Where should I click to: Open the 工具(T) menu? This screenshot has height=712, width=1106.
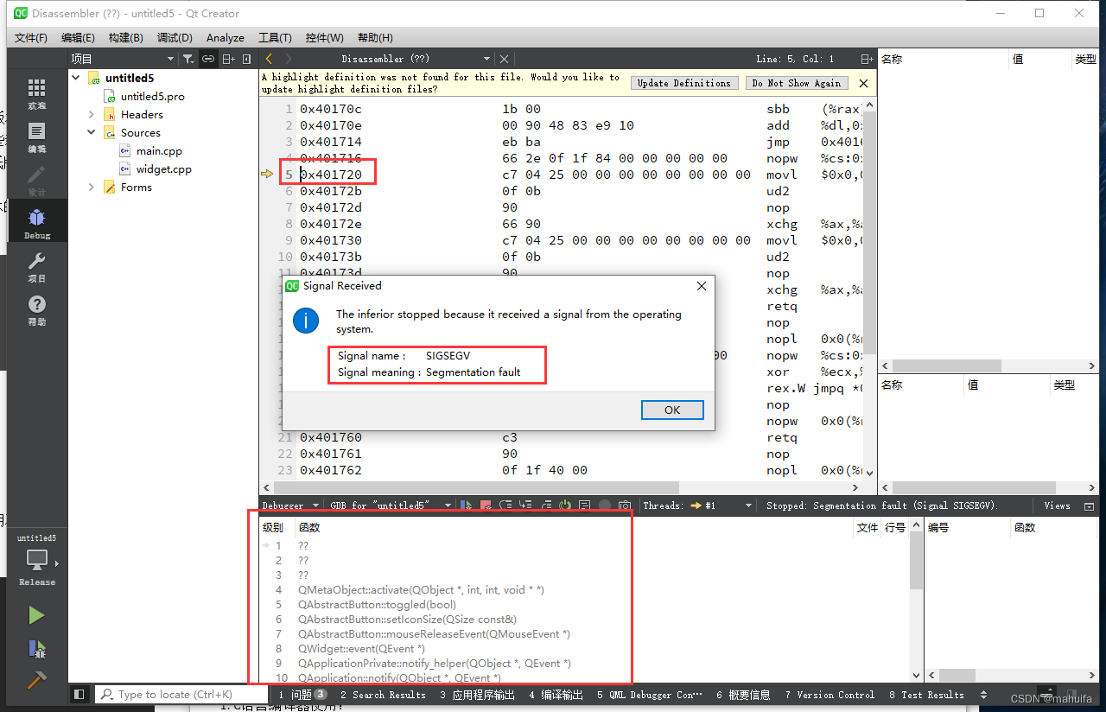pyautogui.click(x=275, y=38)
